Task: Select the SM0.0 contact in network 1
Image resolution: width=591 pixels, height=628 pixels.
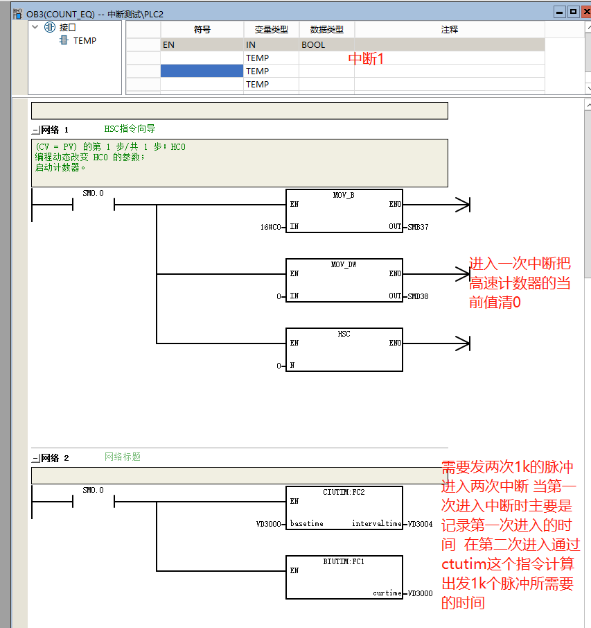Action: click(93, 203)
